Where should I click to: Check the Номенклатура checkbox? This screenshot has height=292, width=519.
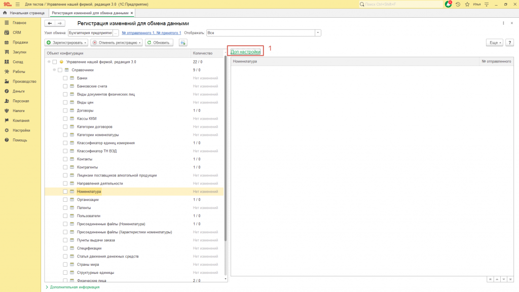[65, 191]
